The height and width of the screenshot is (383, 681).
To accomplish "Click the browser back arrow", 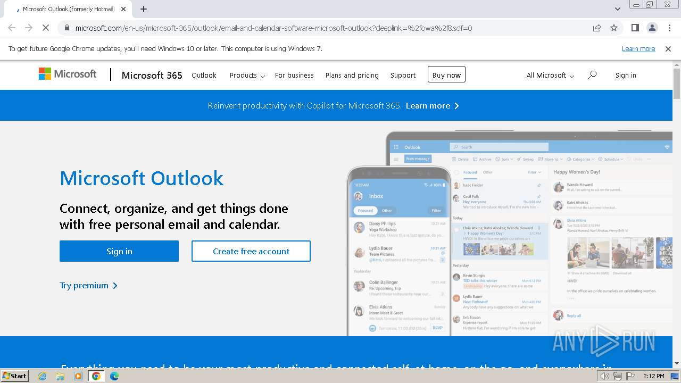I will click(x=12, y=28).
